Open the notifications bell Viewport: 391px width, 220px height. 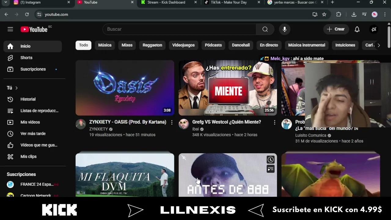(357, 29)
